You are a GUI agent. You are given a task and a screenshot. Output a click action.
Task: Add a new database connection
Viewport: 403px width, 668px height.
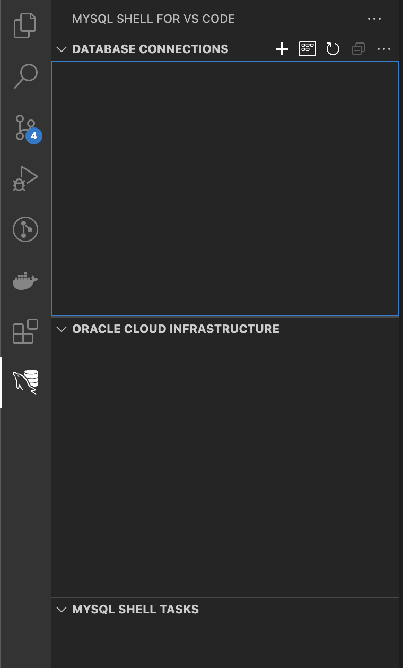coord(282,49)
